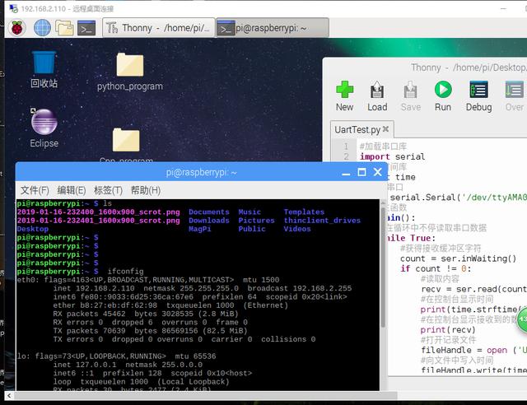This screenshot has width=527, height=405.
Task: Minimize the terminal window
Action: click(x=346, y=173)
